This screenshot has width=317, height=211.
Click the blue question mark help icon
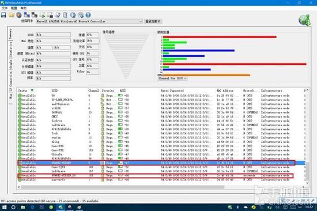88,15
